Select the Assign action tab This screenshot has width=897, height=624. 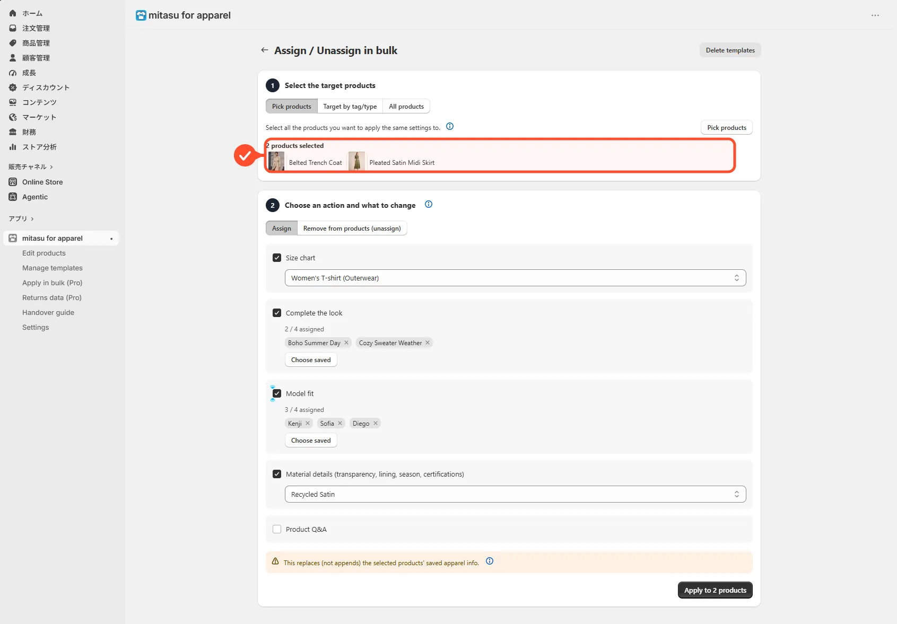click(282, 228)
